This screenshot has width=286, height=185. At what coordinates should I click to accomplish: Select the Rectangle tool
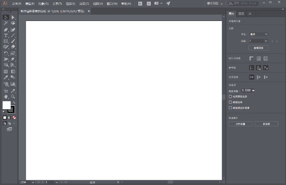tap(6, 42)
